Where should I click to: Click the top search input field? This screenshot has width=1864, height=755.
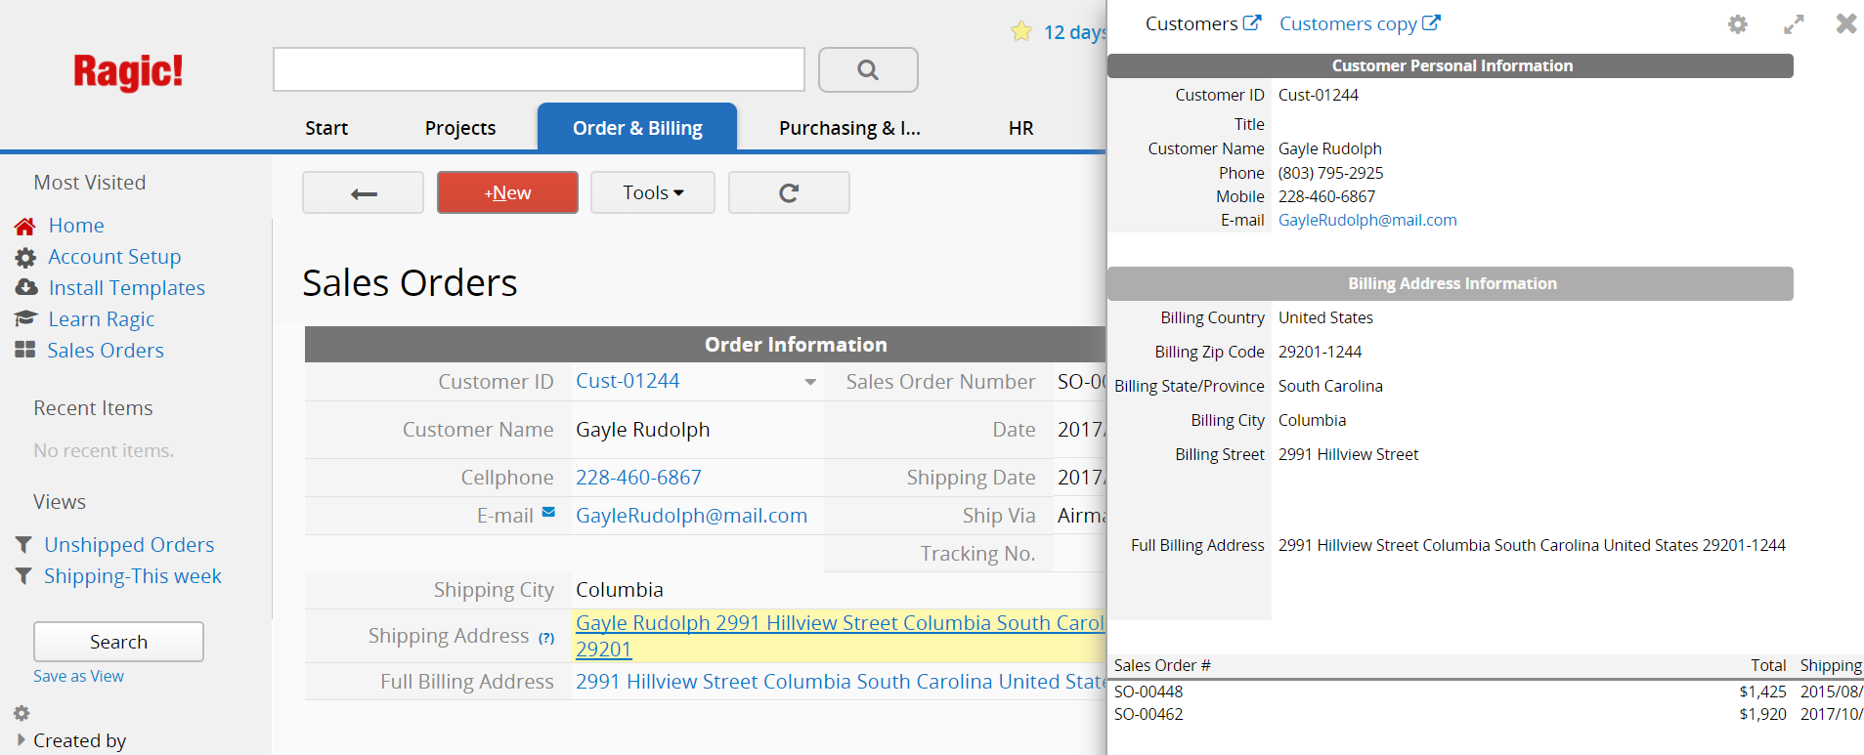coord(539,69)
